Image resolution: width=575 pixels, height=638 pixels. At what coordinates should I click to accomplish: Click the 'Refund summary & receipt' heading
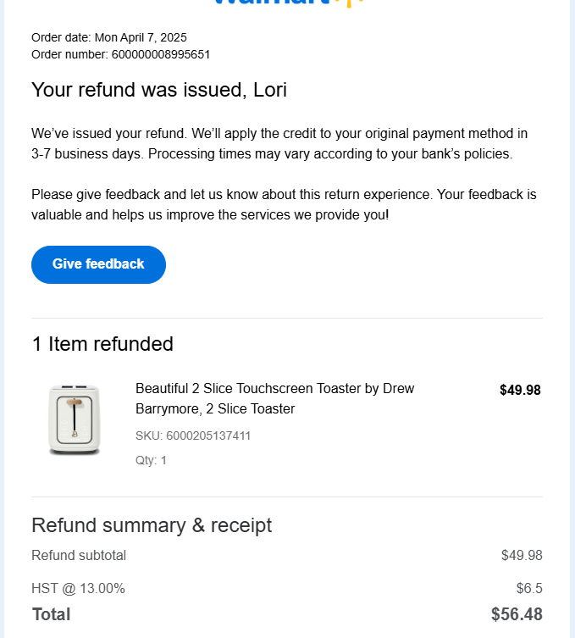[152, 525]
